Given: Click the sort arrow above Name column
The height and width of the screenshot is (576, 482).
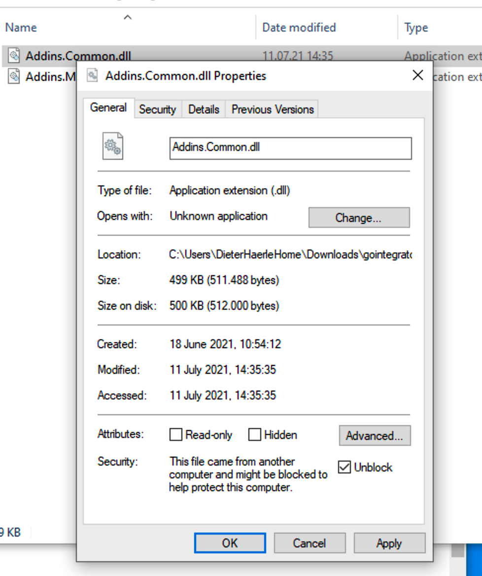Looking at the screenshot, I should pyautogui.click(x=127, y=17).
